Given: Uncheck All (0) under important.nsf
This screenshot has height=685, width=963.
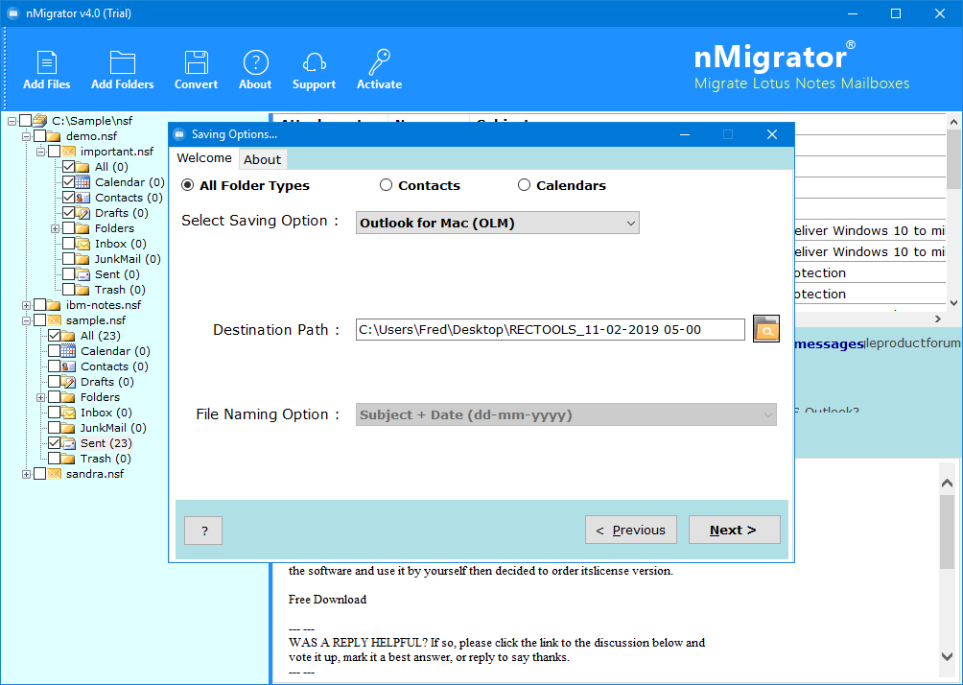Looking at the screenshot, I should point(69,167).
